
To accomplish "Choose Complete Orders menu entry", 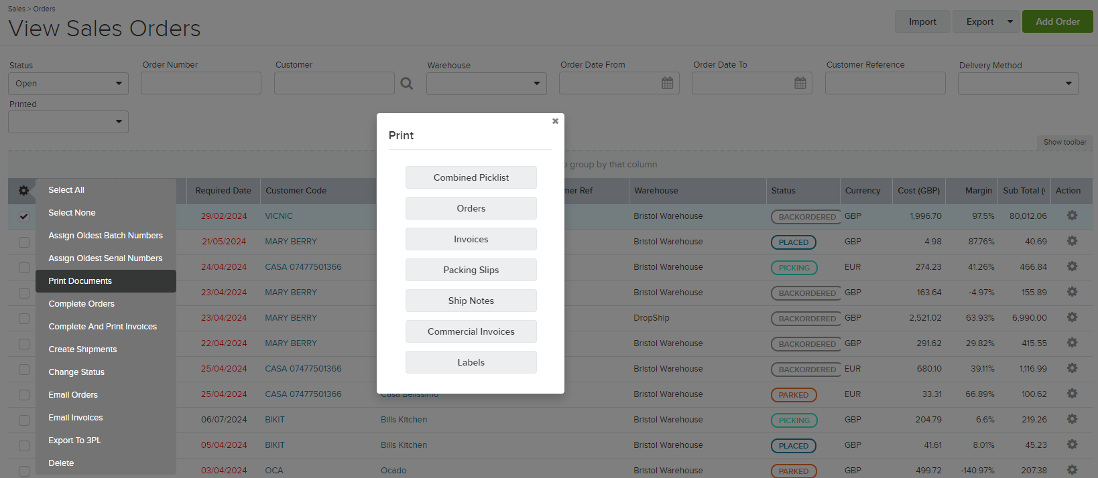I will point(106,304).
